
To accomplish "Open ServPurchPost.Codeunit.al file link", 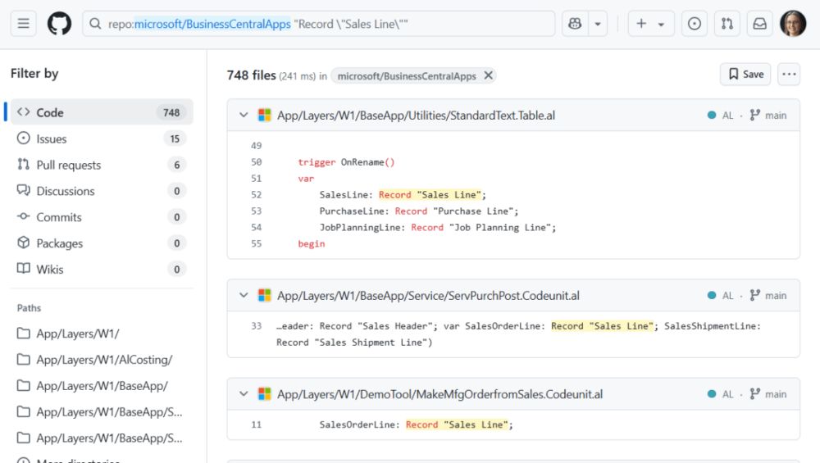I will (x=428, y=296).
